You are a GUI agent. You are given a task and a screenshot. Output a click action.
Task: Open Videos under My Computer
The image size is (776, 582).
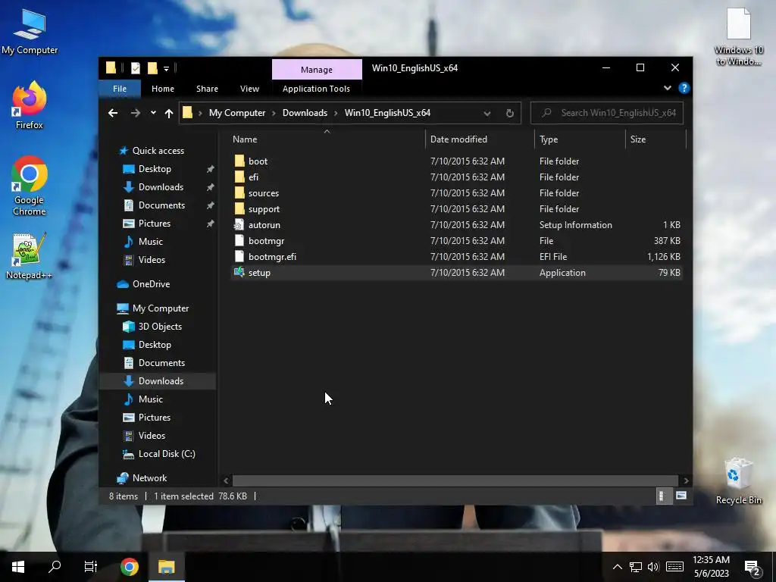pos(152,435)
